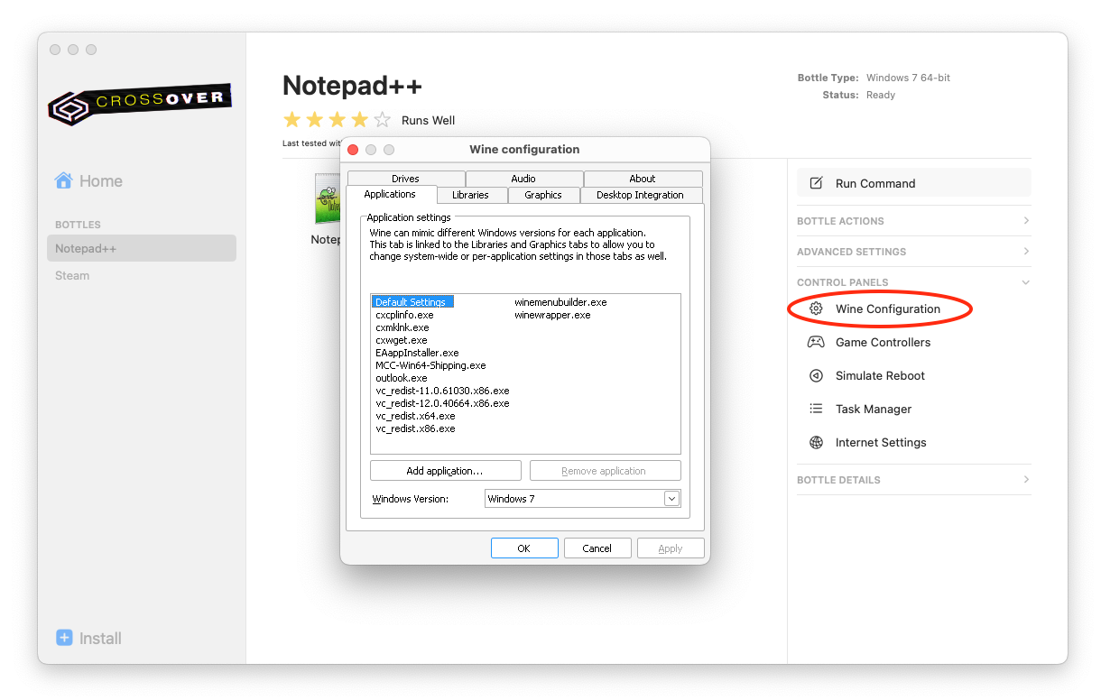The height and width of the screenshot is (700, 1101).
Task: Open the Desktop Integration tab
Action: pos(640,195)
